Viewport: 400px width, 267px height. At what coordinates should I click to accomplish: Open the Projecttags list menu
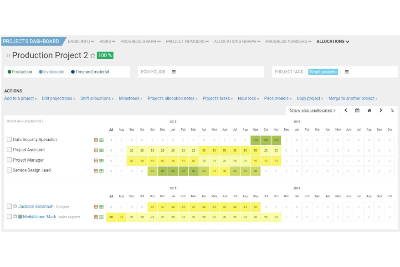click(346, 72)
